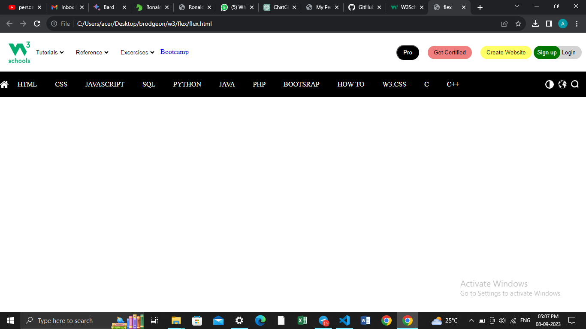Viewport: 586px width, 329px height.
Task: Open the Bootcamp link
Action: click(x=174, y=52)
